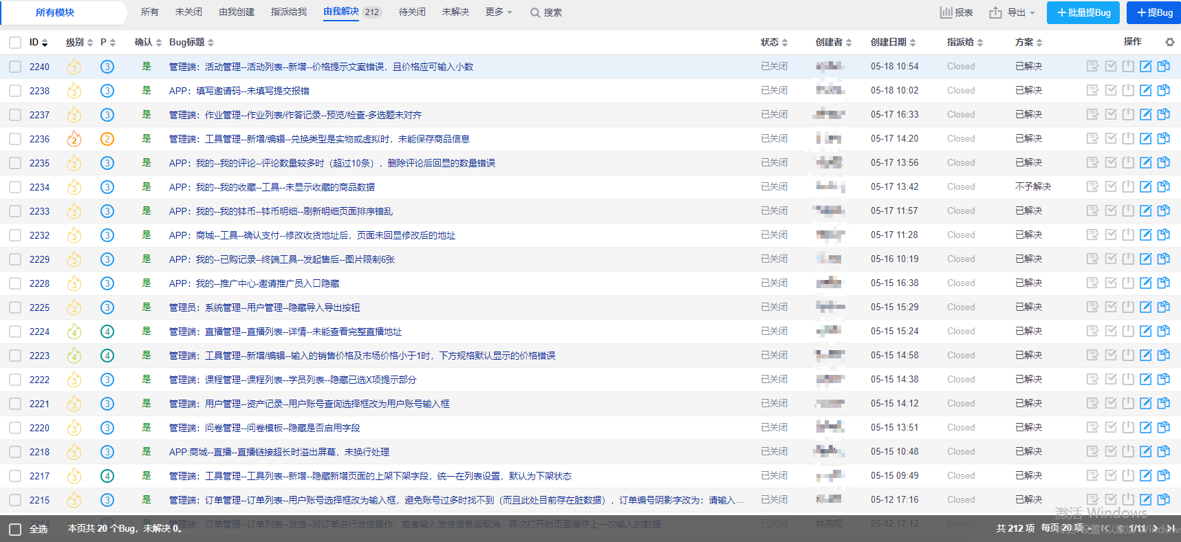This screenshot has width=1181, height=542.
Task: Check the box for bug 2238
Action: pyautogui.click(x=15, y=91)
